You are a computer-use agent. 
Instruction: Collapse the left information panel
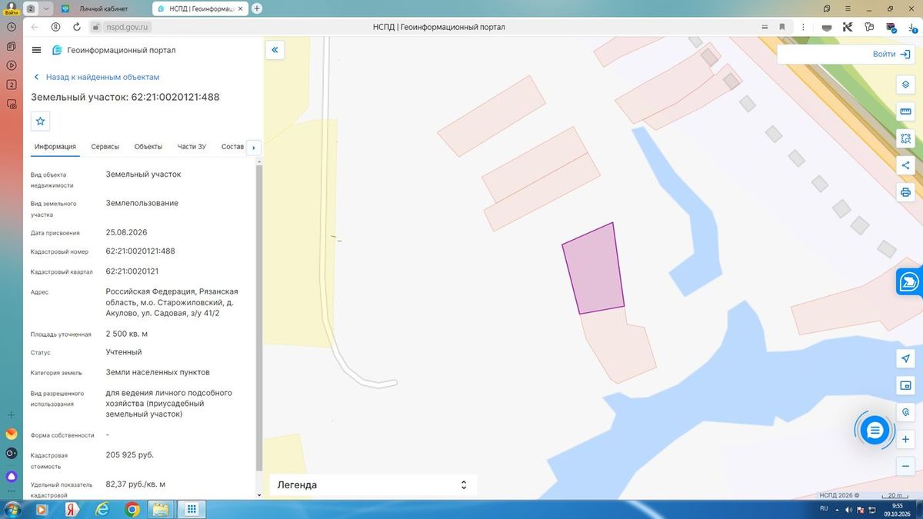275,50
